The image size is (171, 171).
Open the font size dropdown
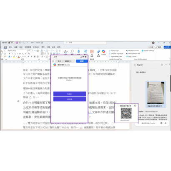pos(30,51)
